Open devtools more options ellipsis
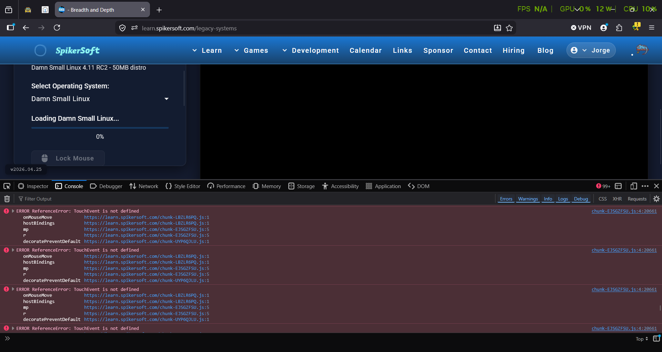 coord(645,186)
